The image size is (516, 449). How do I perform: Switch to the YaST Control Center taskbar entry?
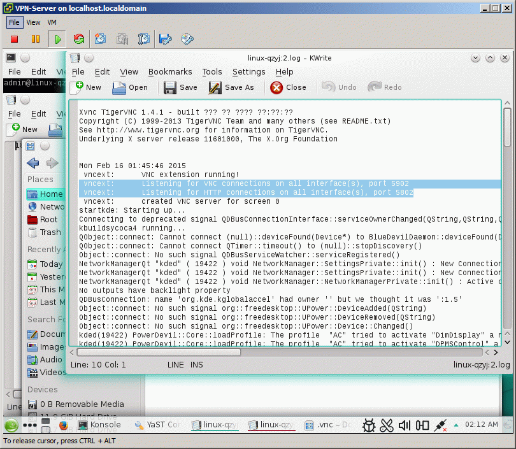pos(157,425)
